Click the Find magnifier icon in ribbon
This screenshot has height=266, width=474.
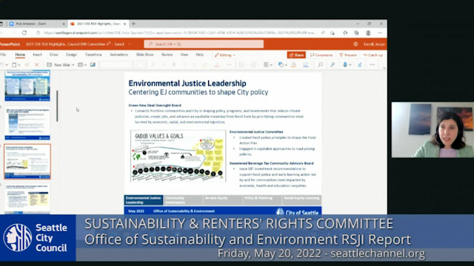point(320,65)
